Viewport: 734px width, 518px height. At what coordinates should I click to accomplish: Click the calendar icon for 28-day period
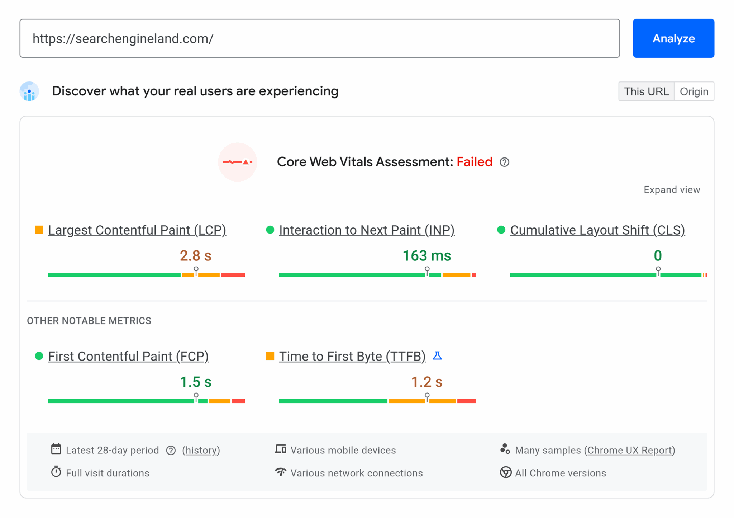coord(56,449)
